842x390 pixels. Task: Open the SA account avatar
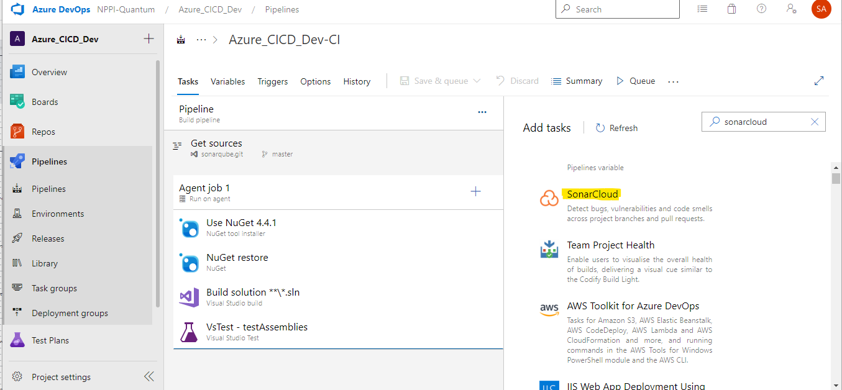point(821,9)
